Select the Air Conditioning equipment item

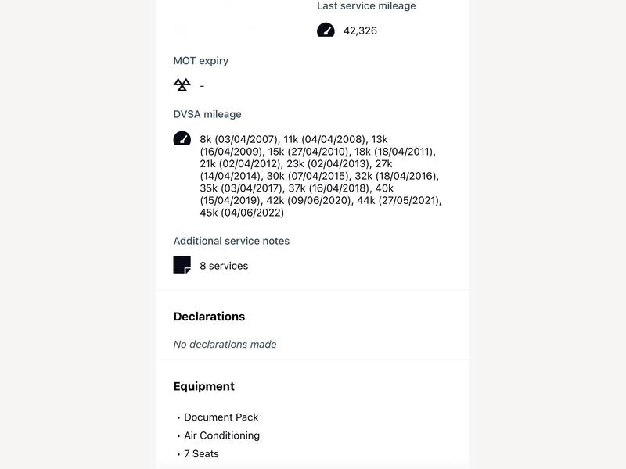tap(222, 435)
